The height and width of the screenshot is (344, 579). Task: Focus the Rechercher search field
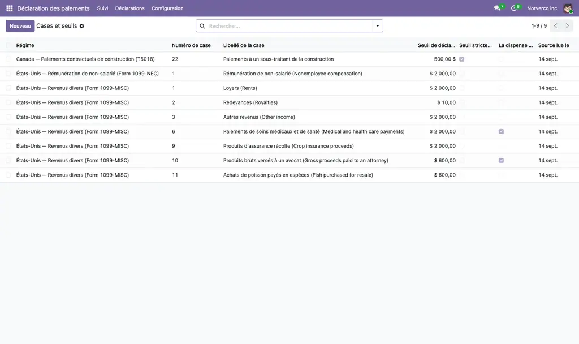[289, 26]
